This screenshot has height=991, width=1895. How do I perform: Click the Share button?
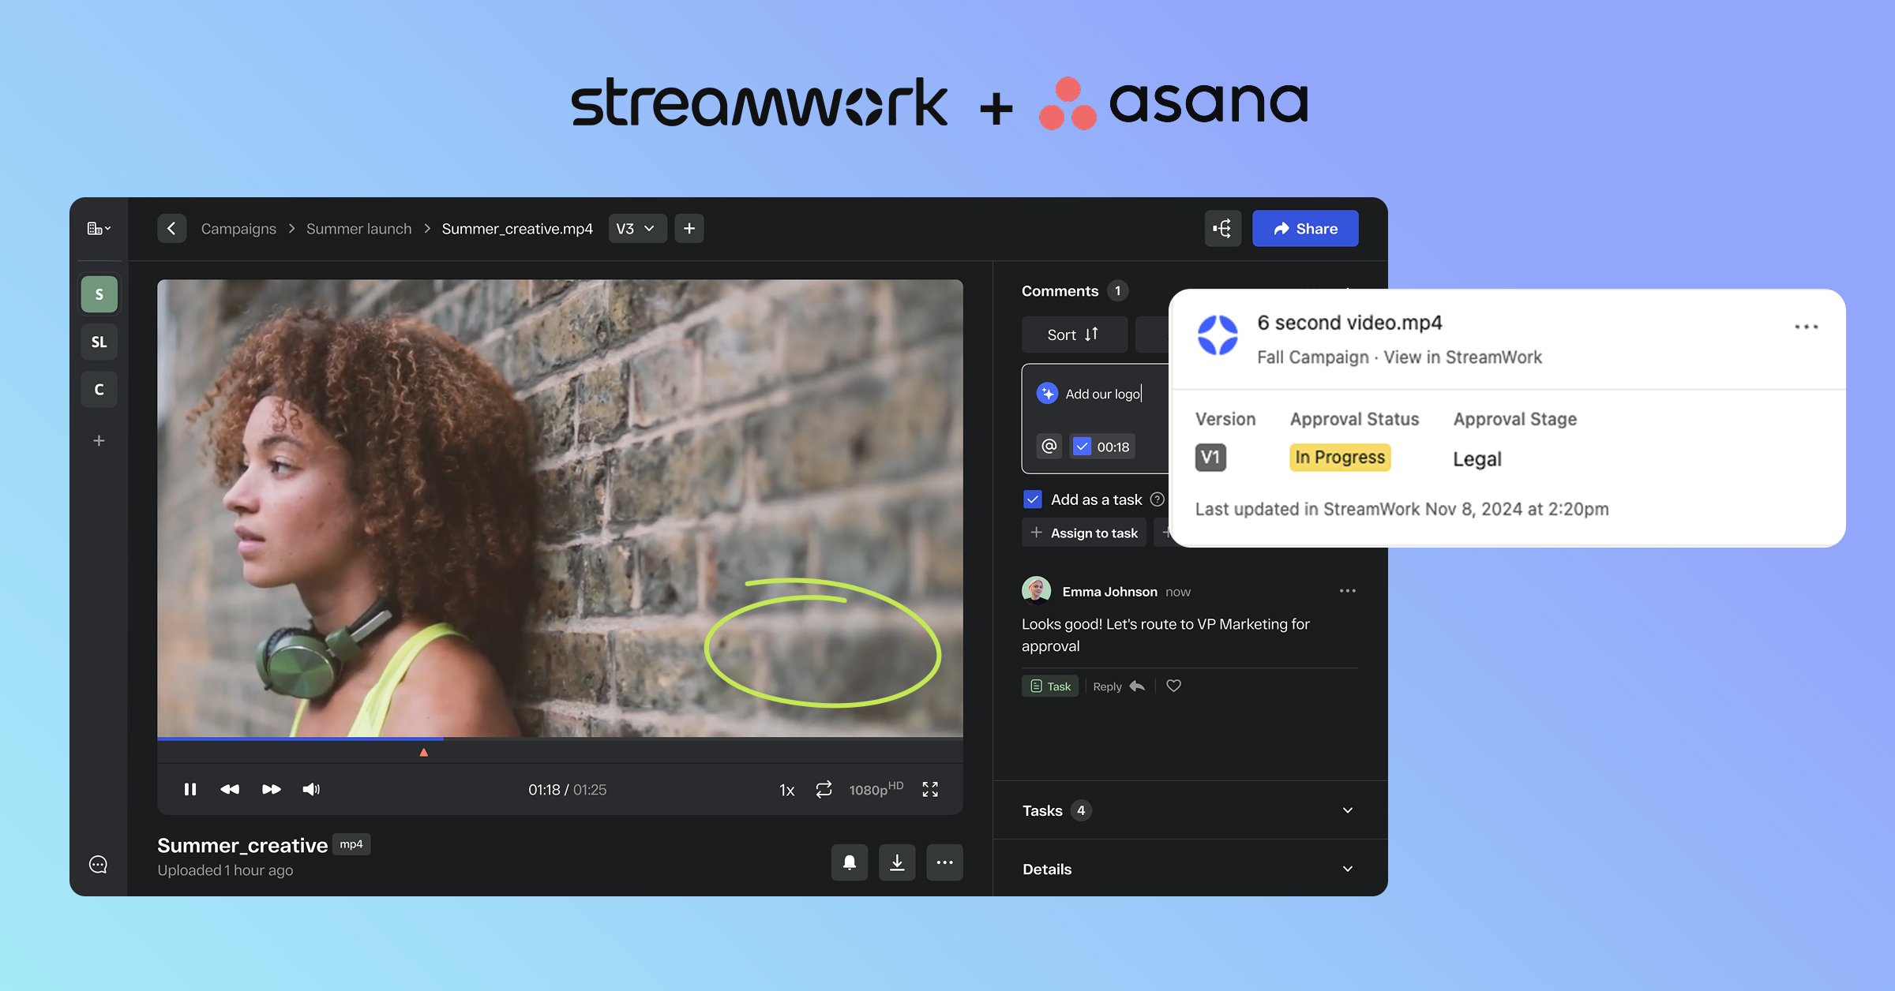(x=1304, y=228)
